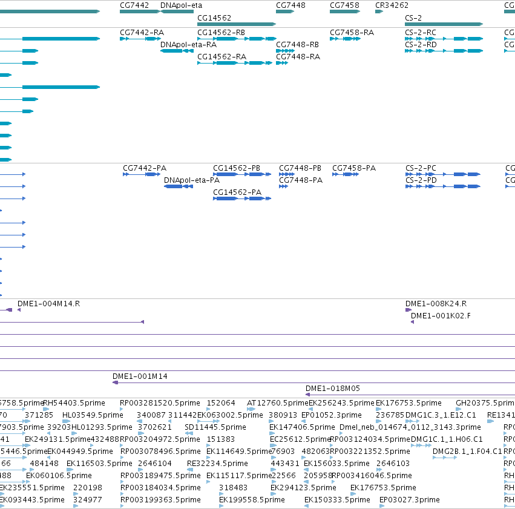
Task: Click EST HL03549.5prime
Action: pos(93,415)
